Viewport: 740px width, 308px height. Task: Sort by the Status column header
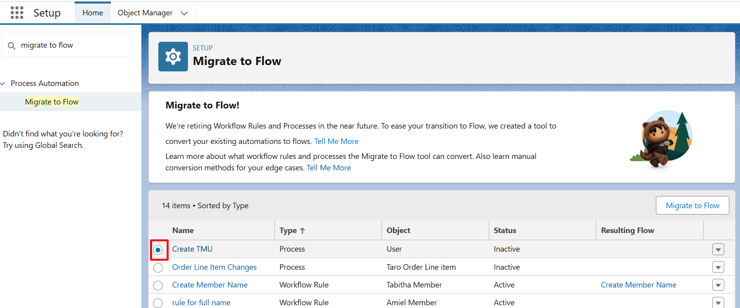pyautogui.click(x=505, y=230)
